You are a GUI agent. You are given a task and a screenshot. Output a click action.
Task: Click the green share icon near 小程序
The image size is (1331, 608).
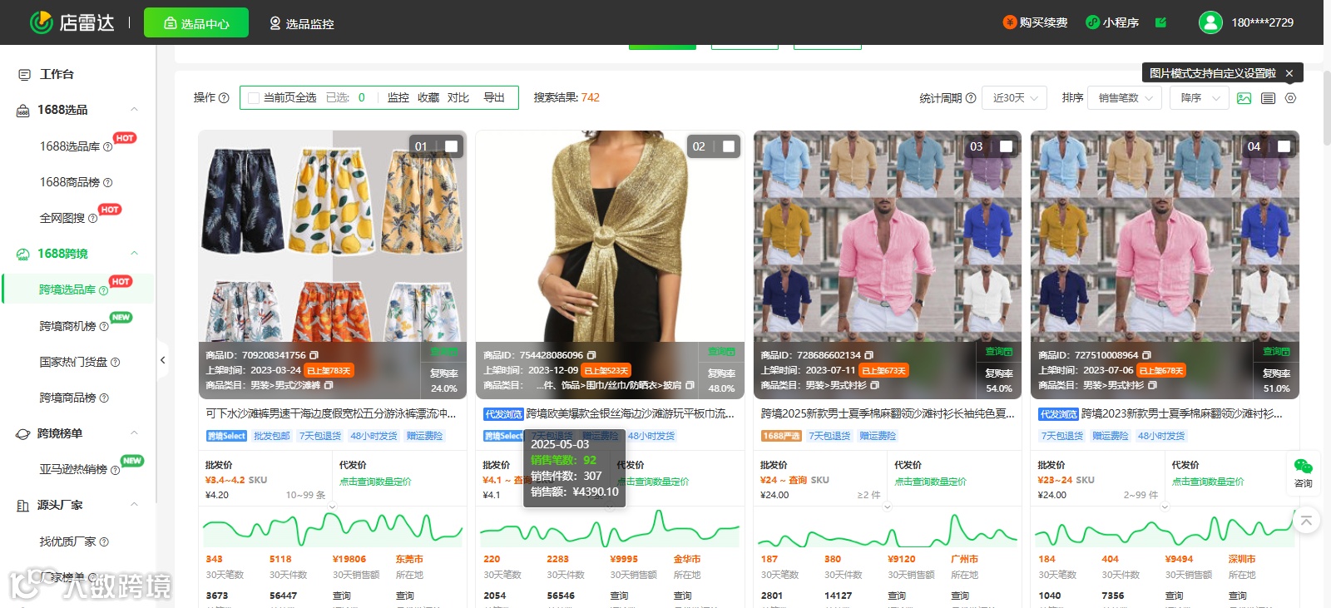point(1160,22)
